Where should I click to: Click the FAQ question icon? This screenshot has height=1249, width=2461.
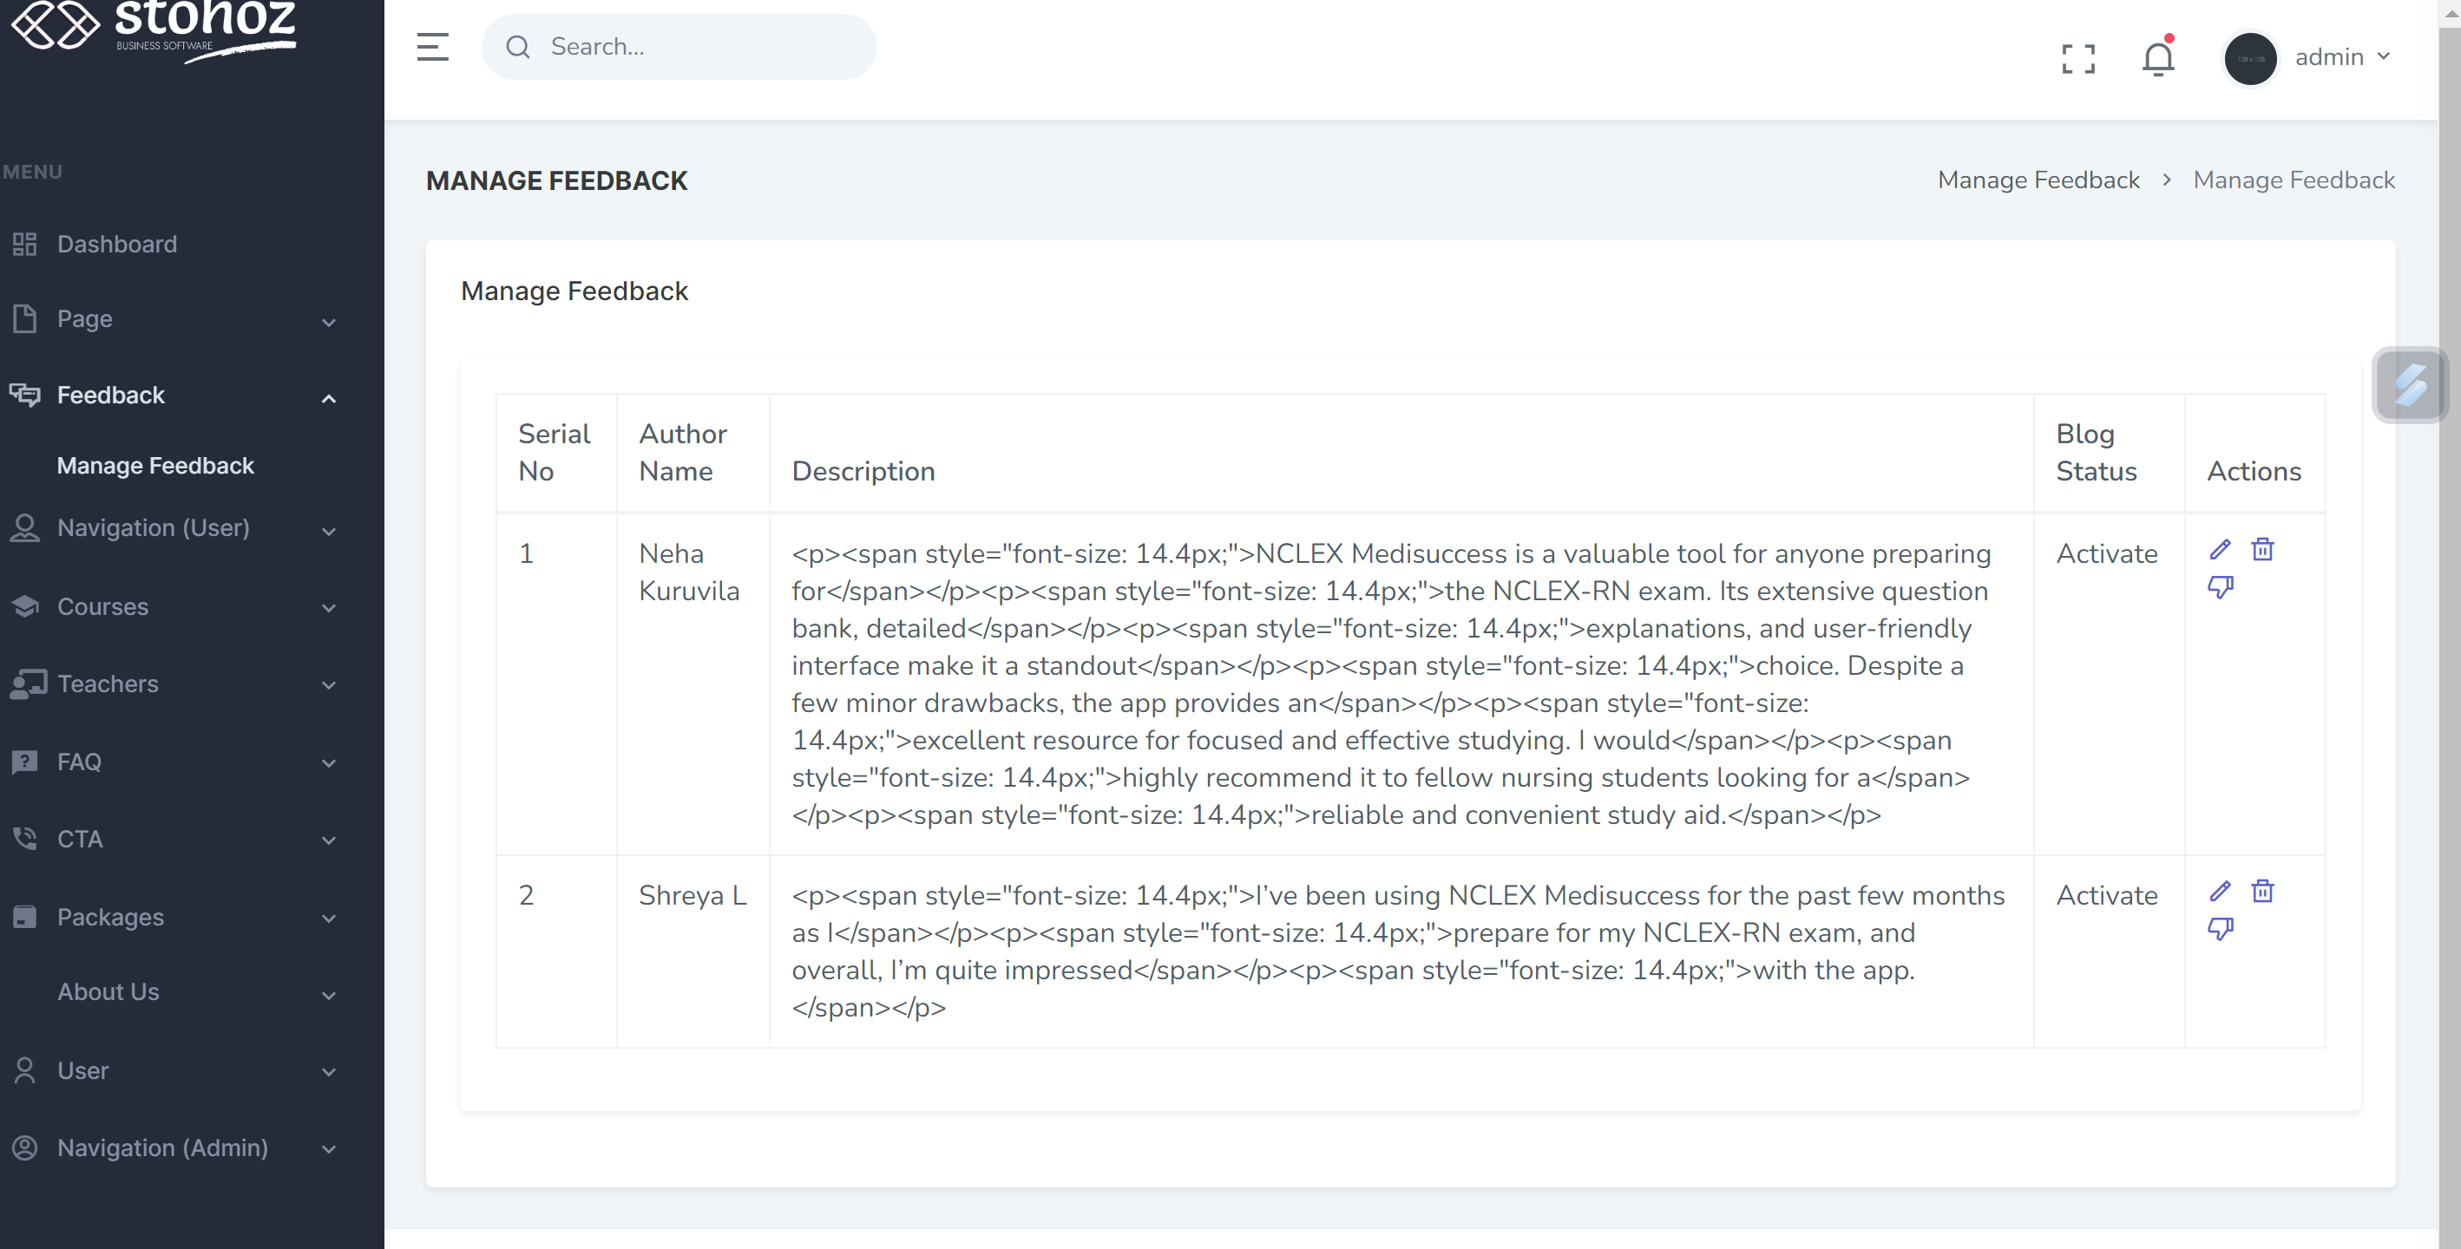pos(25,762)
